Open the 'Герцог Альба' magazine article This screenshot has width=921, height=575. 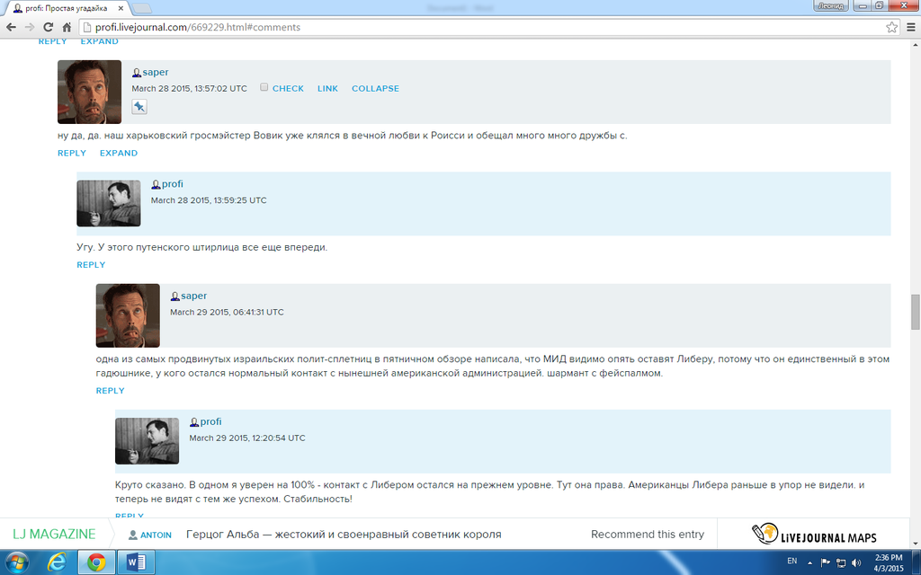point(344,535)
